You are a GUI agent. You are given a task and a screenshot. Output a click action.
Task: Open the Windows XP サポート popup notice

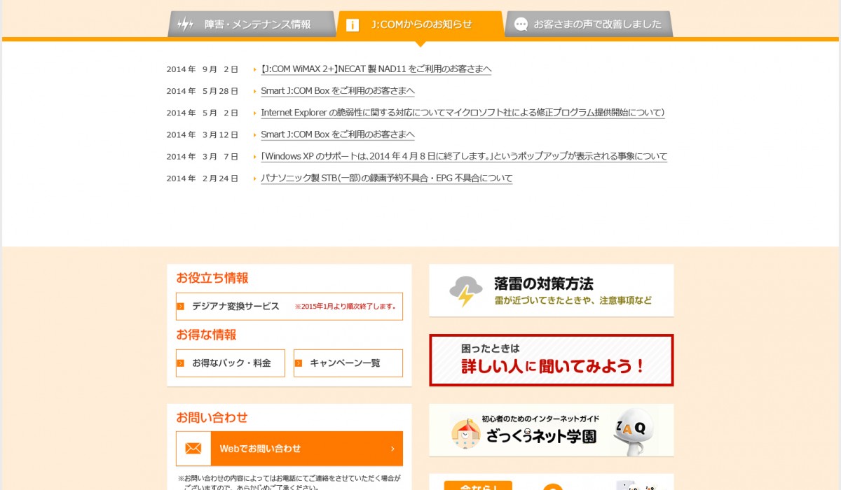(x=464, y=156)
